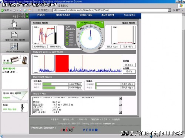The image size is (185, 138).
Task: Select the test history navigation tab
Action: (x=63, y=15)
